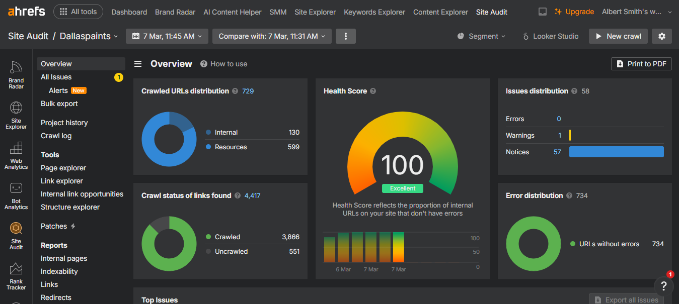The width and height of the screenshot is (679, 304).
Task: Open Rank Tracker sidebar icon
Action: pos(16,276)
